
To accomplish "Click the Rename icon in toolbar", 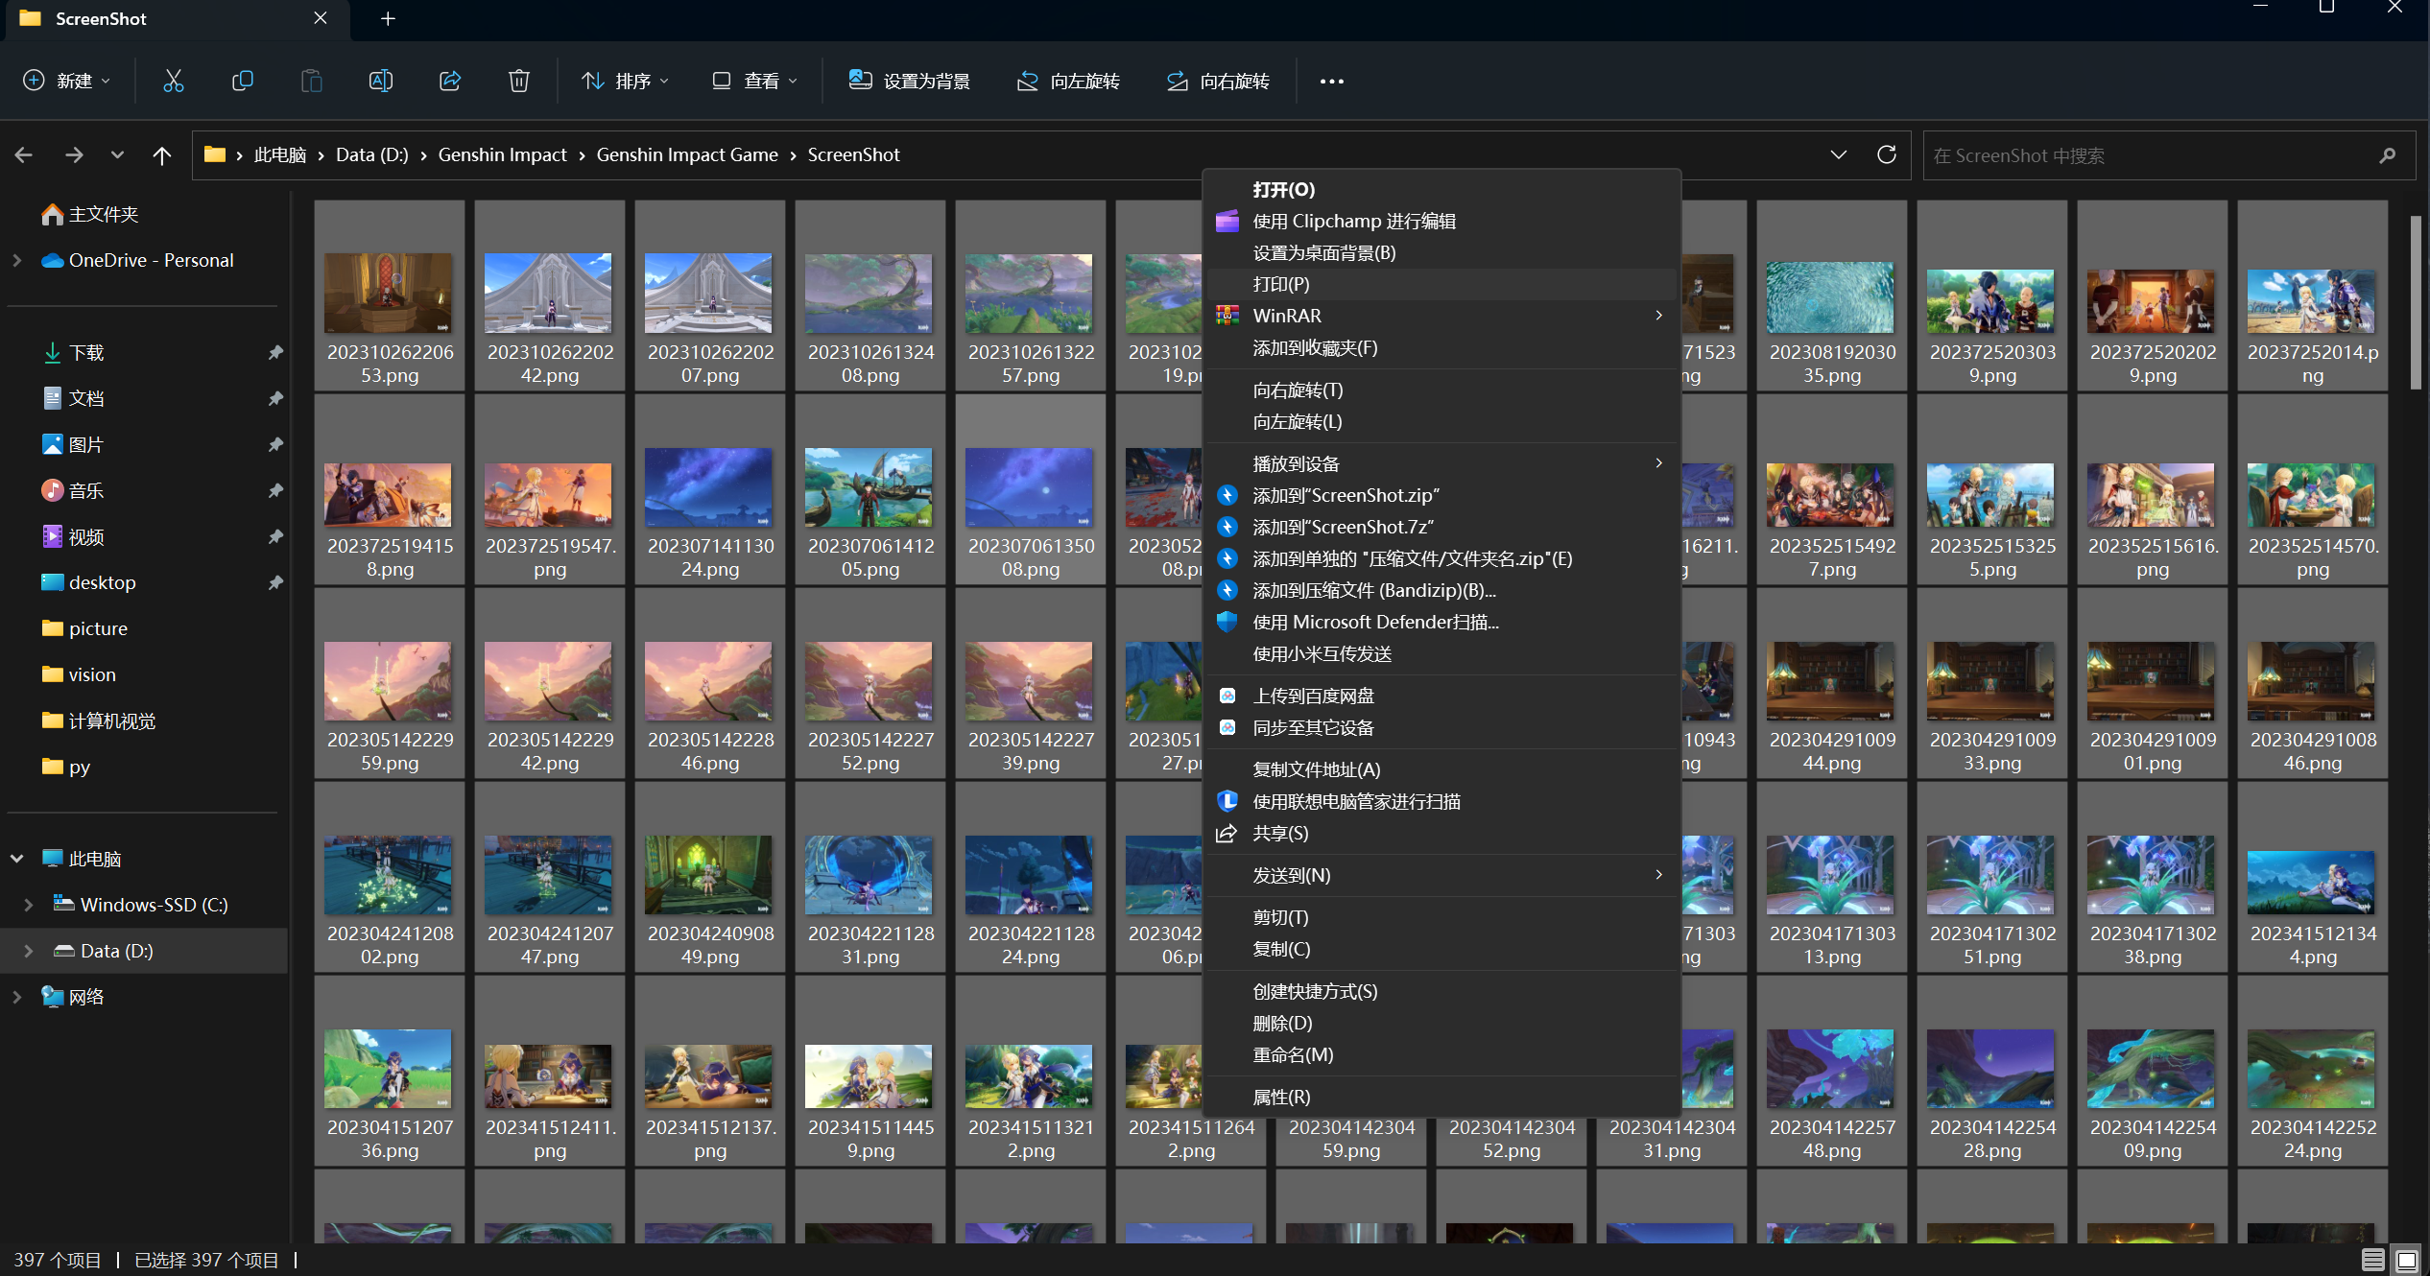I will (x=381, y=82).
